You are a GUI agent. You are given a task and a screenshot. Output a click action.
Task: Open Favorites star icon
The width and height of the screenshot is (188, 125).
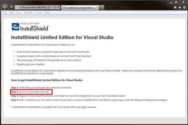click(180, 7)
